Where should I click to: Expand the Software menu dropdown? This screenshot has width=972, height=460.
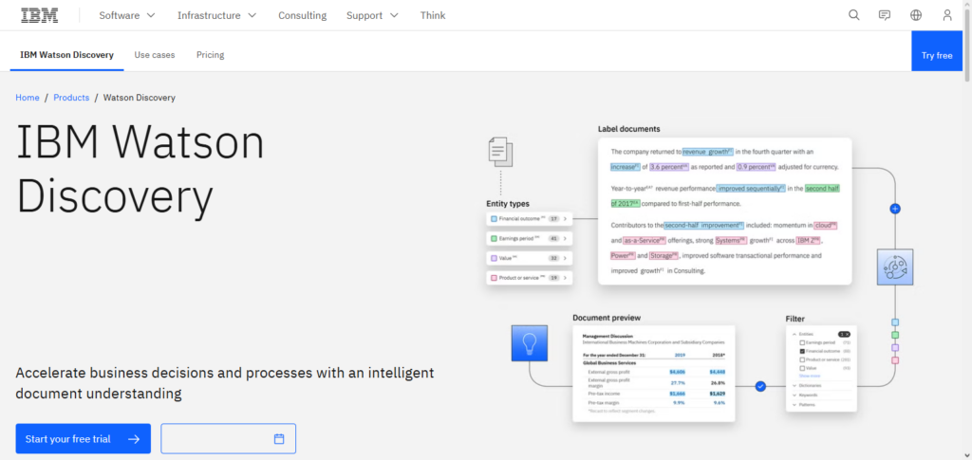click(127, 15)
